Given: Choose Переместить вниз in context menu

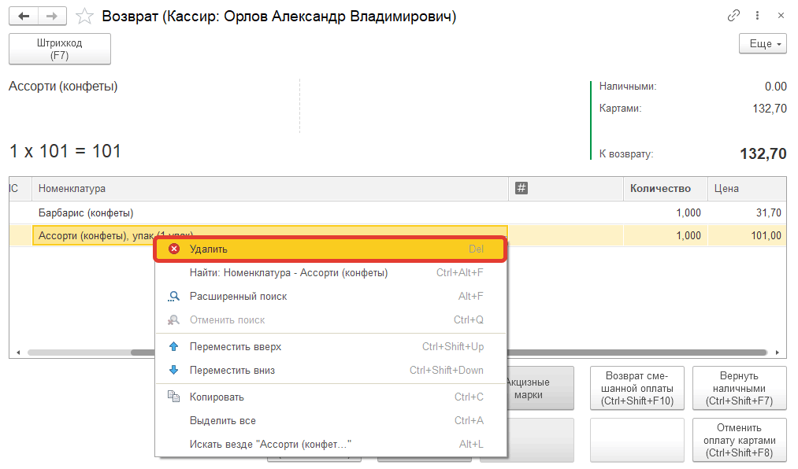Looking at the screenshot, I should [x=232, y=371].
